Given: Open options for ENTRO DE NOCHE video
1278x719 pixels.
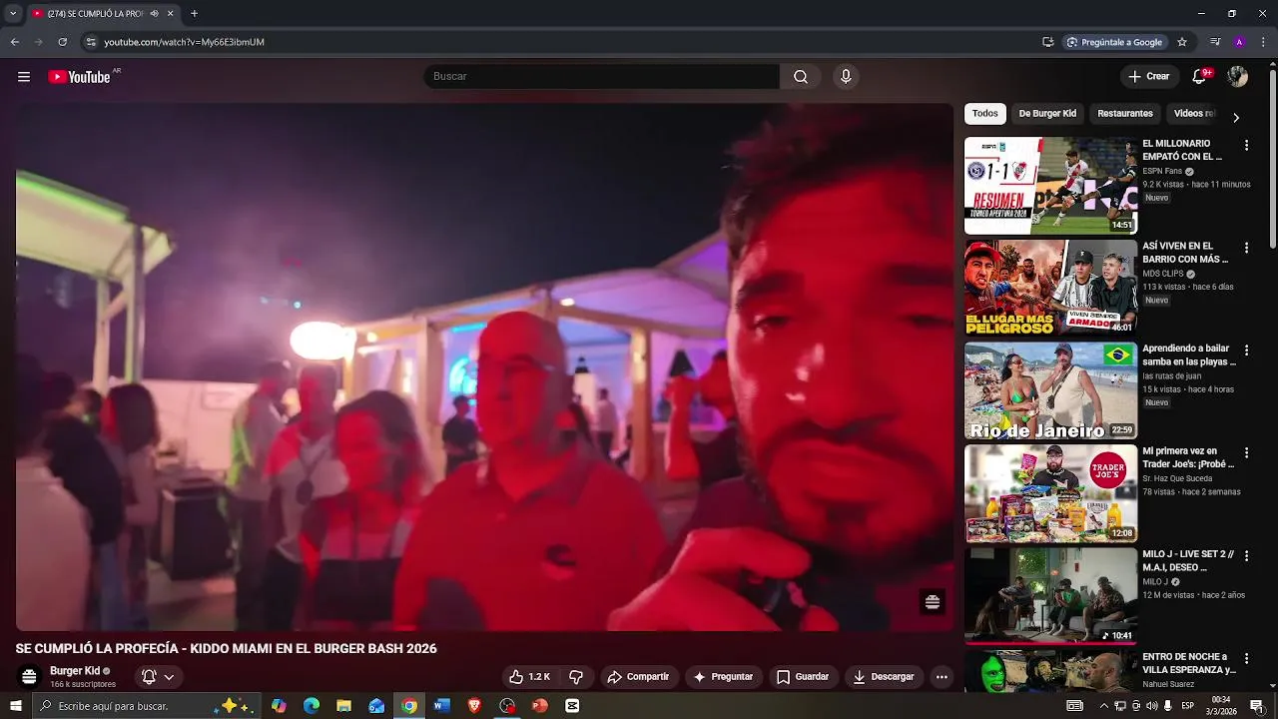Looking at the screenshot, I should (1246, 658).
